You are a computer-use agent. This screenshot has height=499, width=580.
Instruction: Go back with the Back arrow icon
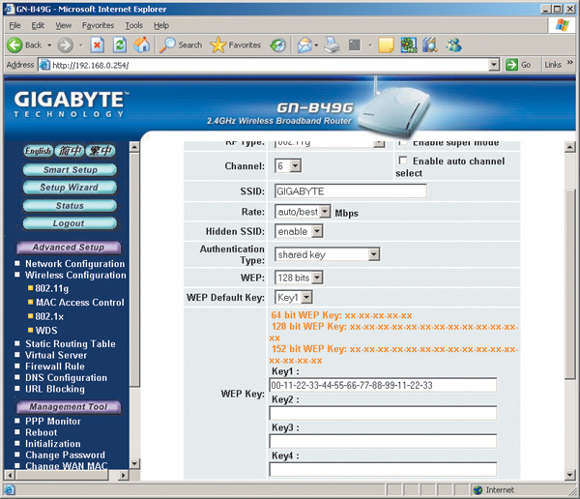pos(14,45)
